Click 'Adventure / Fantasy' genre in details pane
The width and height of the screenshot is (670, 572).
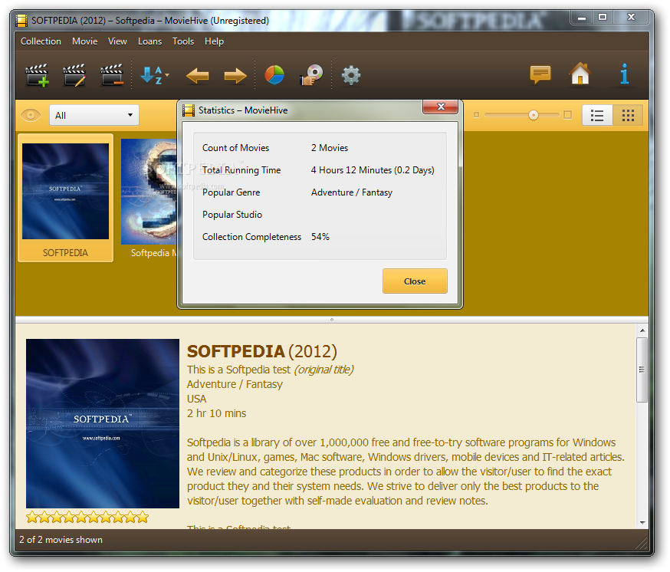click(235, 384)
